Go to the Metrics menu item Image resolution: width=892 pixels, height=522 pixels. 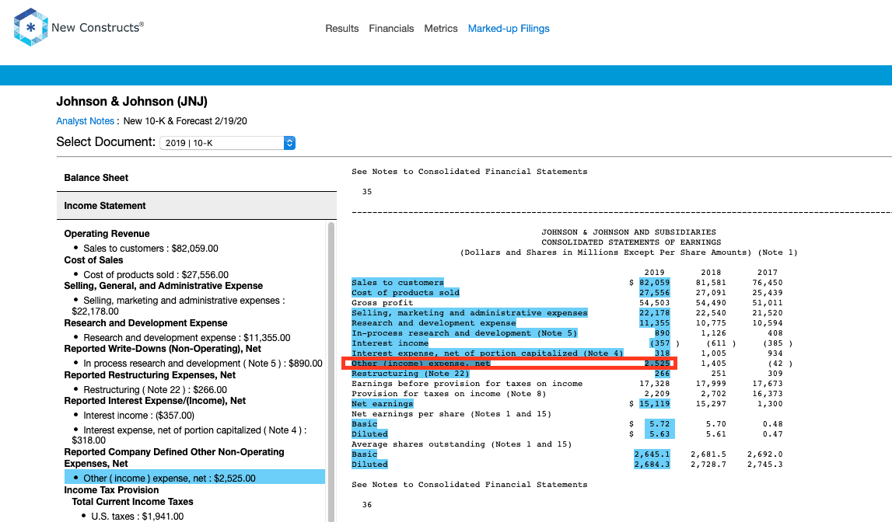point(441,29)
